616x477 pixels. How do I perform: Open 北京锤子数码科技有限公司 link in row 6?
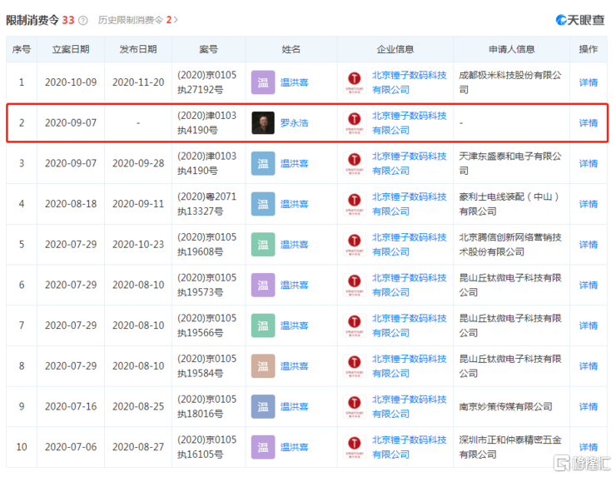410,285
